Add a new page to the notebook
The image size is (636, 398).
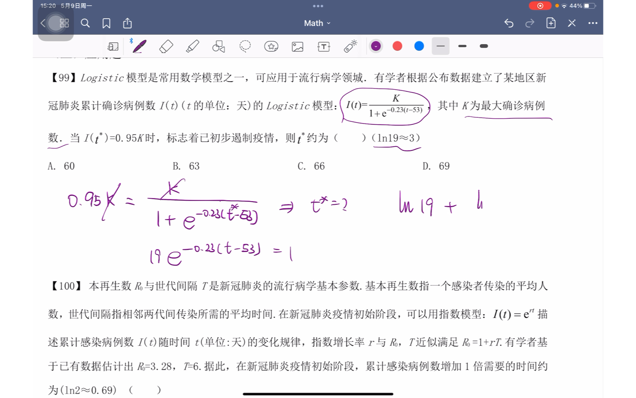[550, 23]
